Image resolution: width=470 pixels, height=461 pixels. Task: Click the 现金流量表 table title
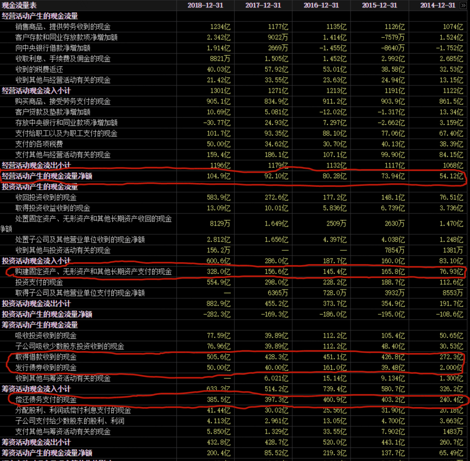pos(19,5)
